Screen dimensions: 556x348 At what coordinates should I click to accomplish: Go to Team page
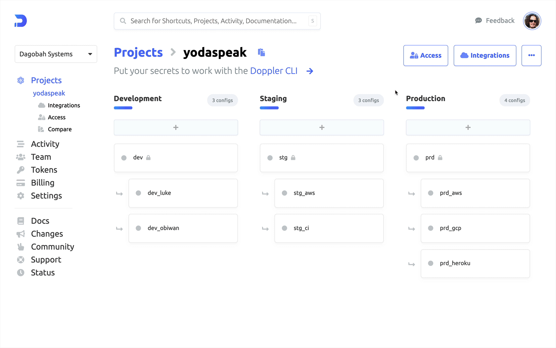[41, 157]
